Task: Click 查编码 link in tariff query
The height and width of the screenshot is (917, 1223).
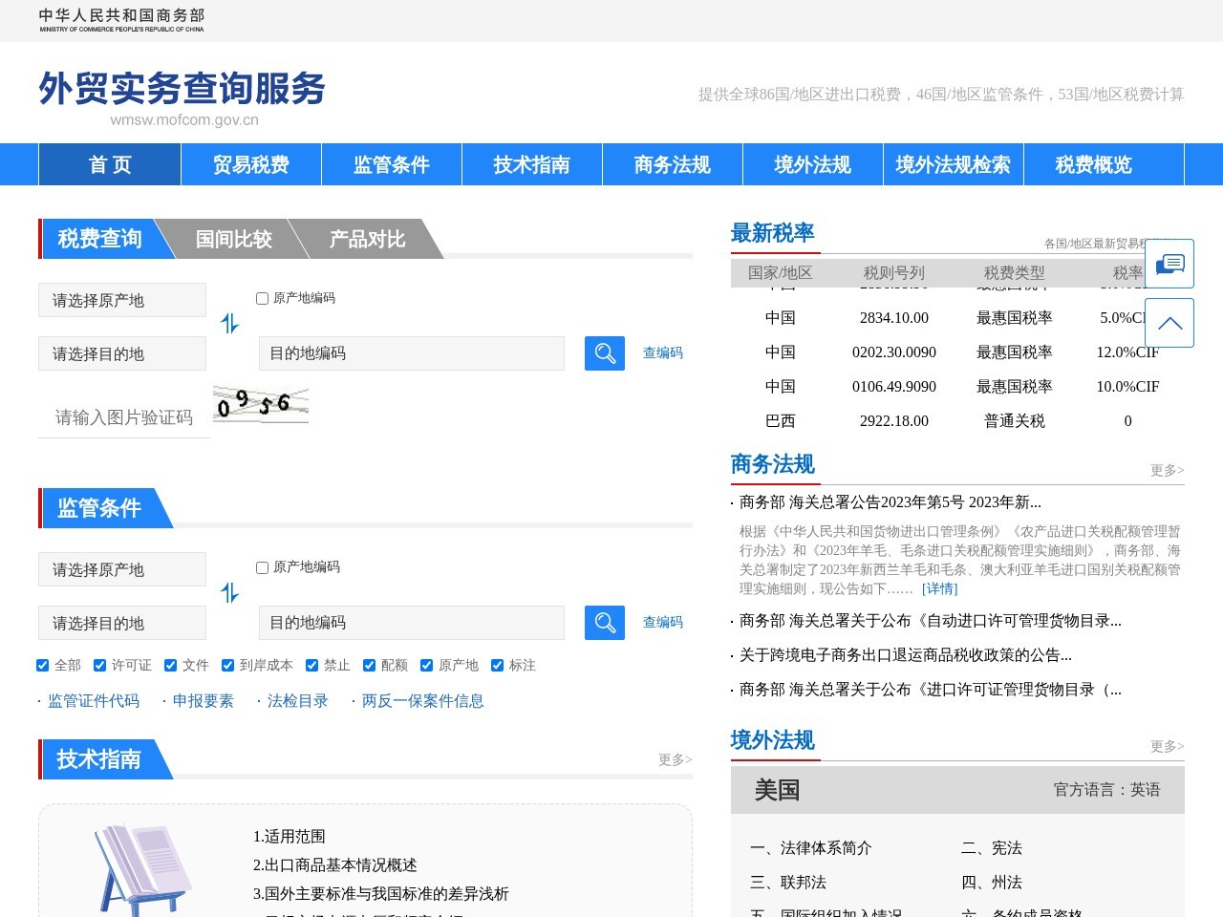Action: (x=663, y=352)
